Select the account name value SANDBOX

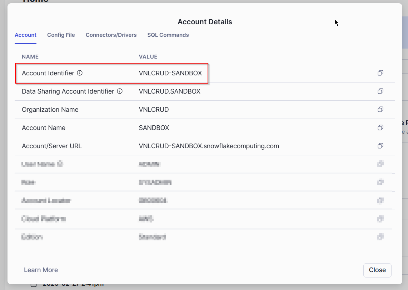[x=154, y=128]
